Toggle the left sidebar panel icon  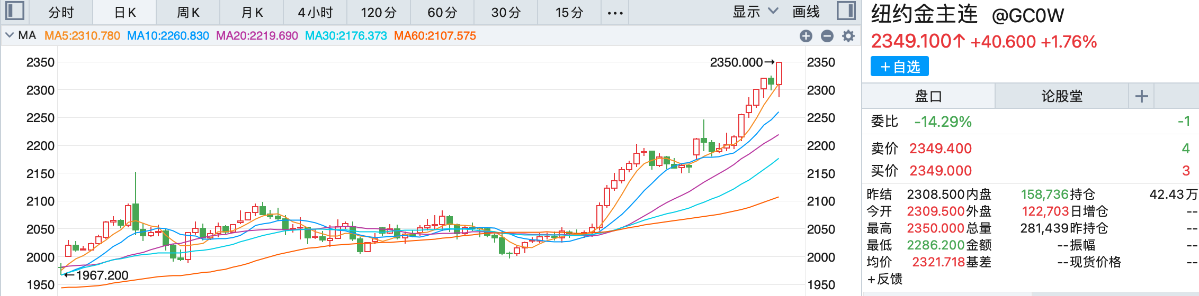[x=15, y=11]
